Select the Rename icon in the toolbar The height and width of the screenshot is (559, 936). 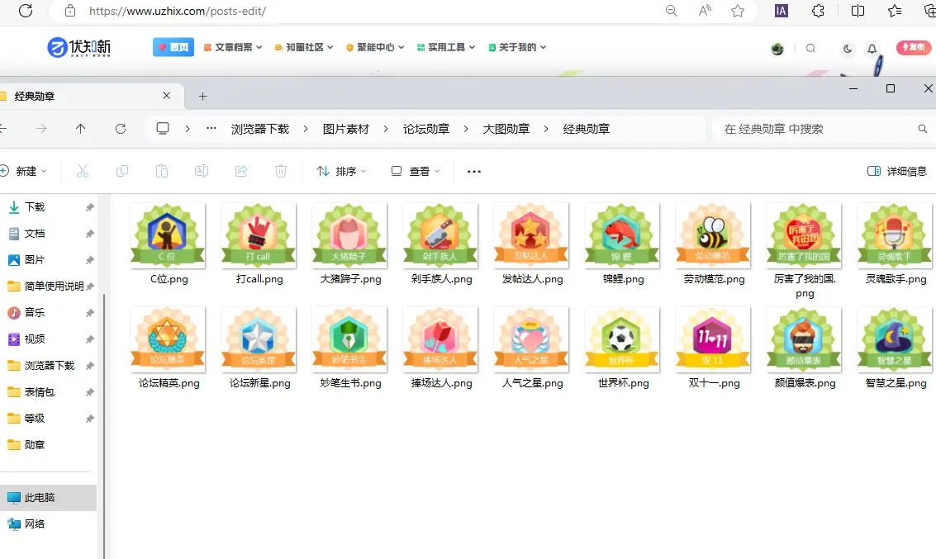201,171
